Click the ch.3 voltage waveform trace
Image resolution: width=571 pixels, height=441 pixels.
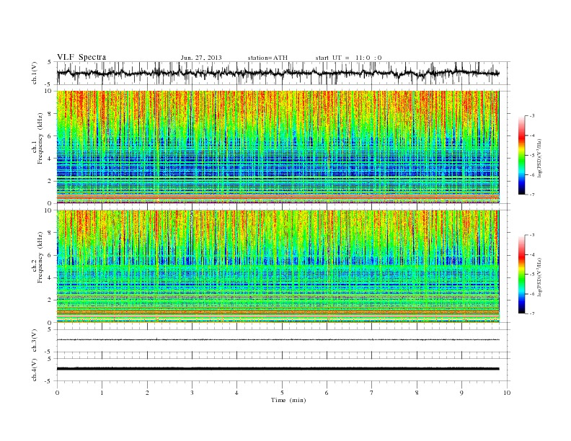(x=278, y=339)
